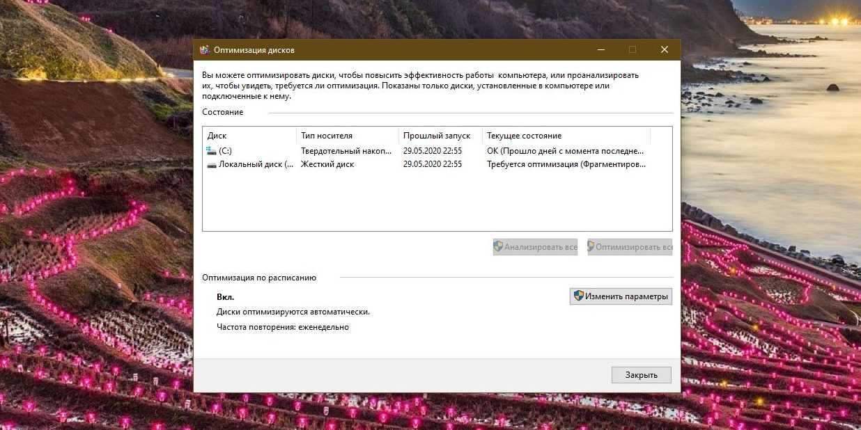Sort by Текущее состояние column header

(566, 136)
